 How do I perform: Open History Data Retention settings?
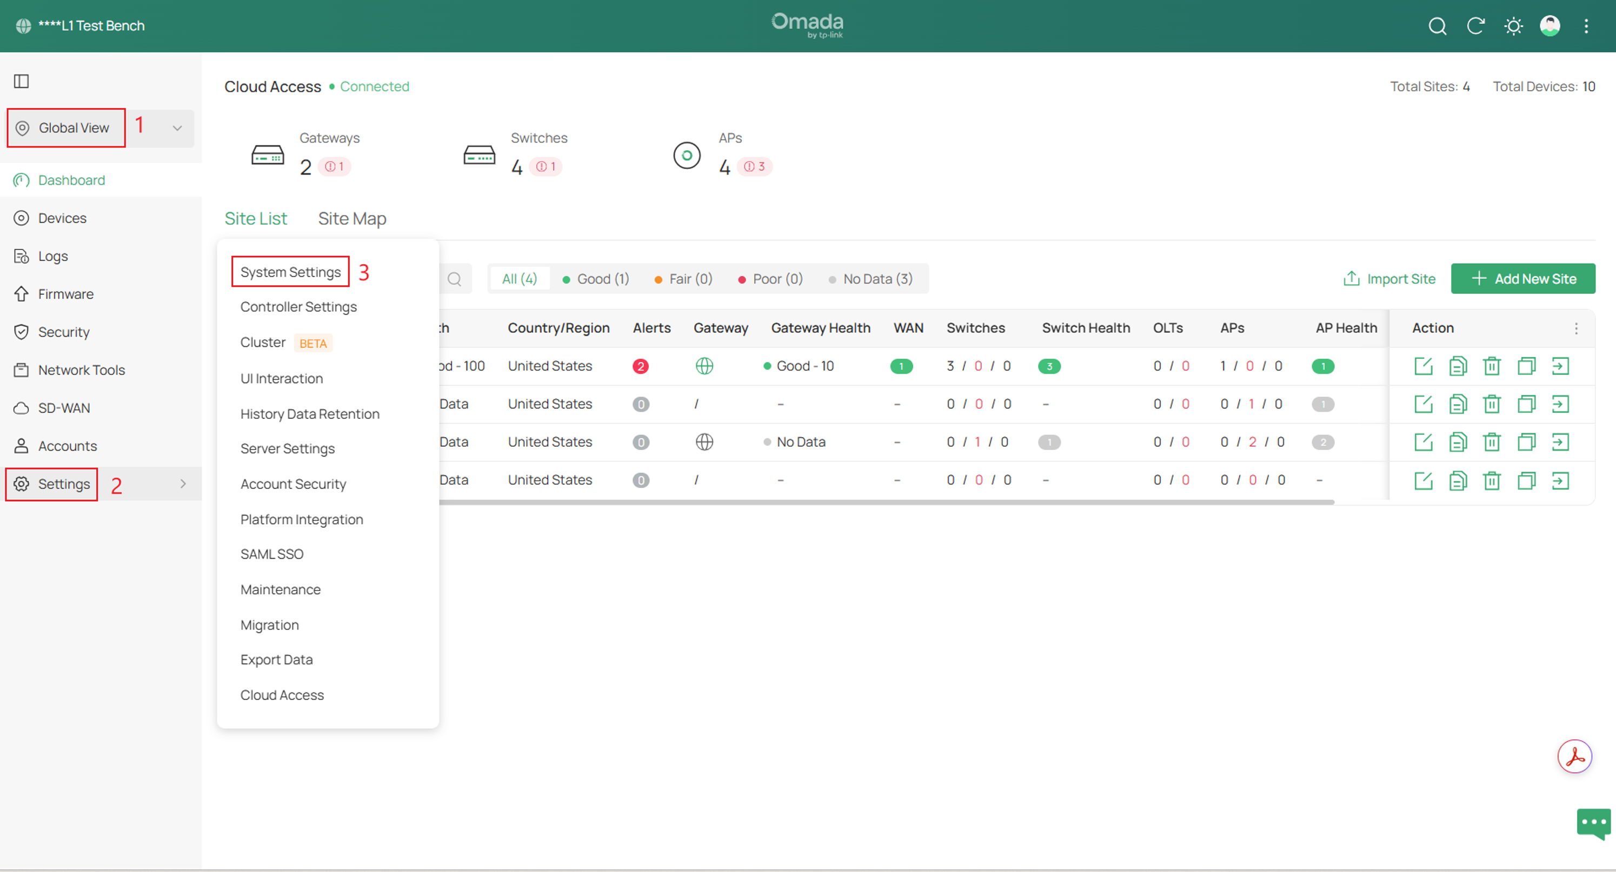310,414
